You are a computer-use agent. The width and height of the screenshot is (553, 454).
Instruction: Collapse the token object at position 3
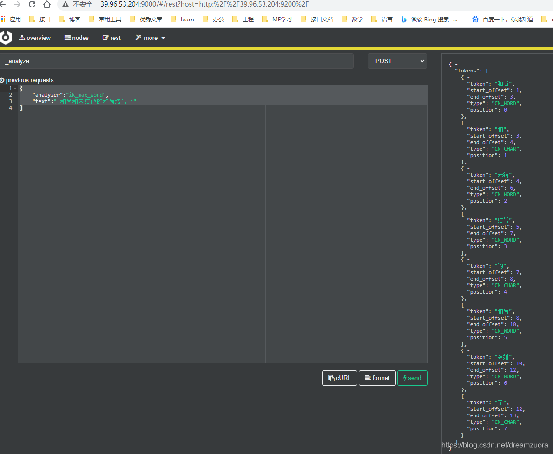point(468,214)
